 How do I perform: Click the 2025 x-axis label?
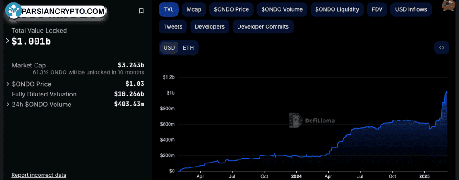[424, 176]
